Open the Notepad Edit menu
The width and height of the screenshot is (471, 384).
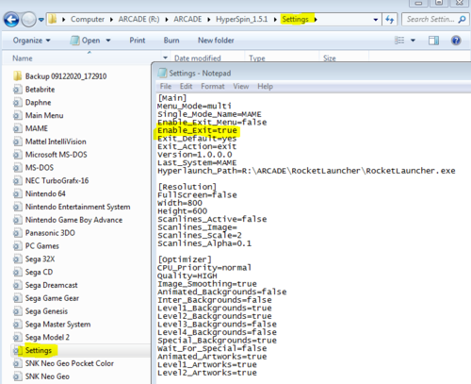point(186,86)
